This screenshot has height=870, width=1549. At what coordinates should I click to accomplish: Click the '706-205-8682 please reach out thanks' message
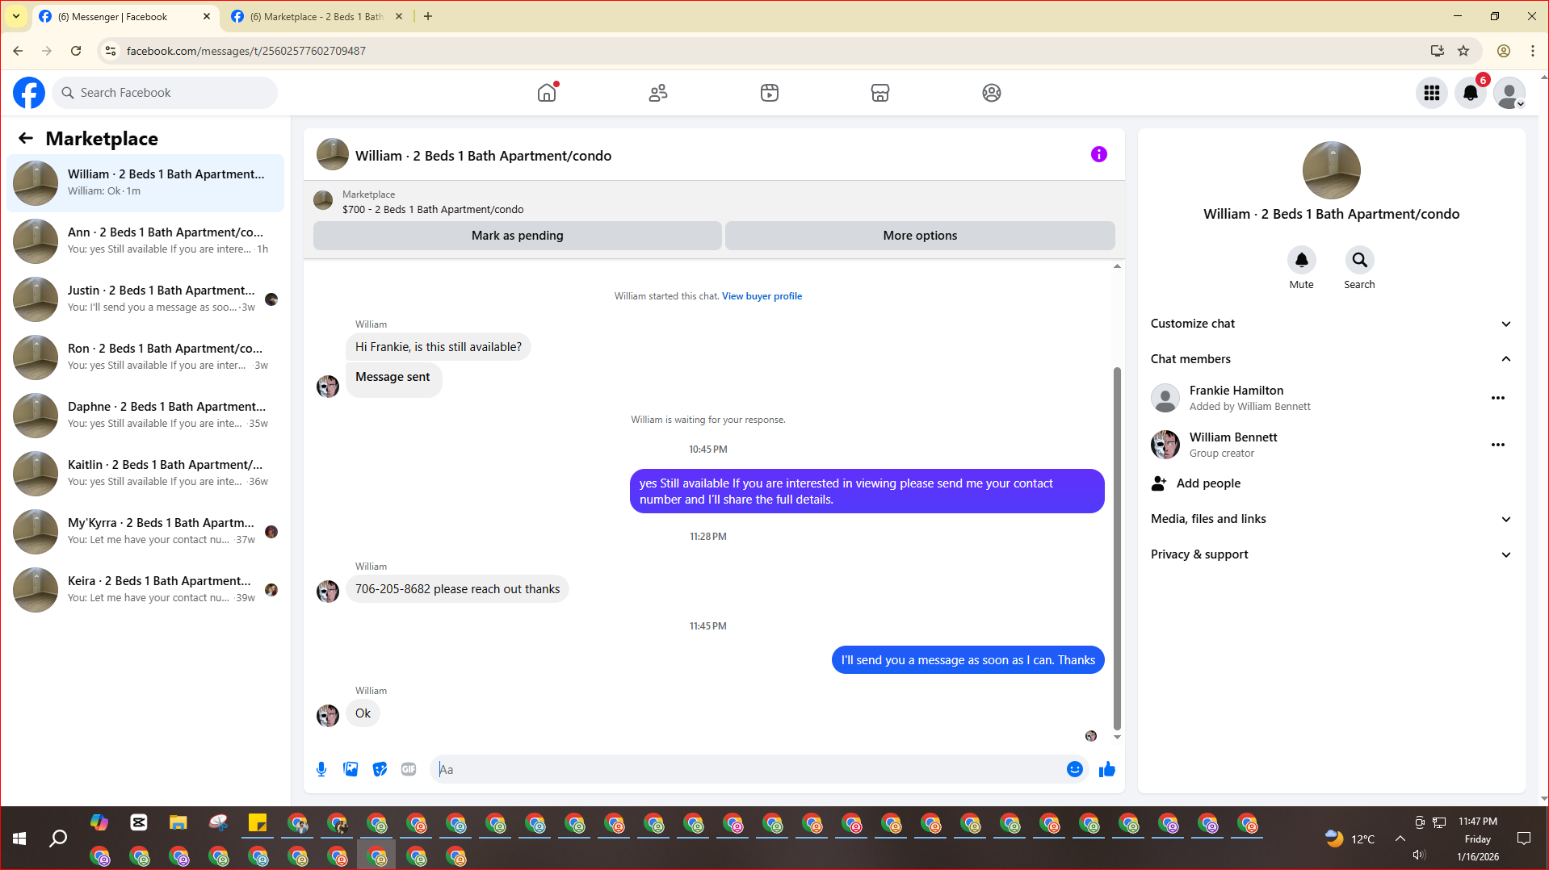click(457, 589)
